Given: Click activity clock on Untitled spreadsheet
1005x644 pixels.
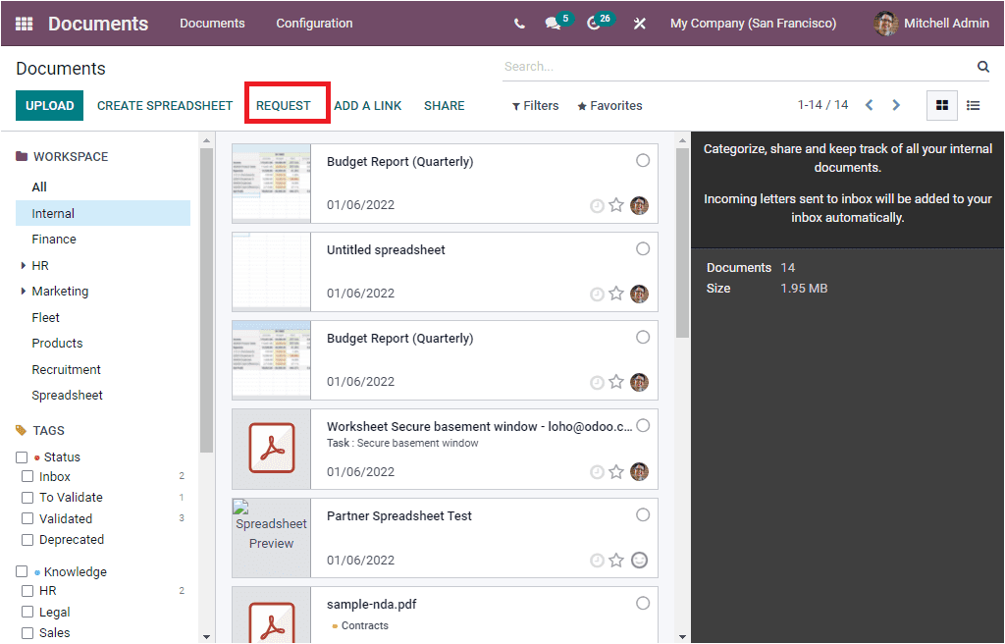Looking at the screenshot, I should (597, 295).
